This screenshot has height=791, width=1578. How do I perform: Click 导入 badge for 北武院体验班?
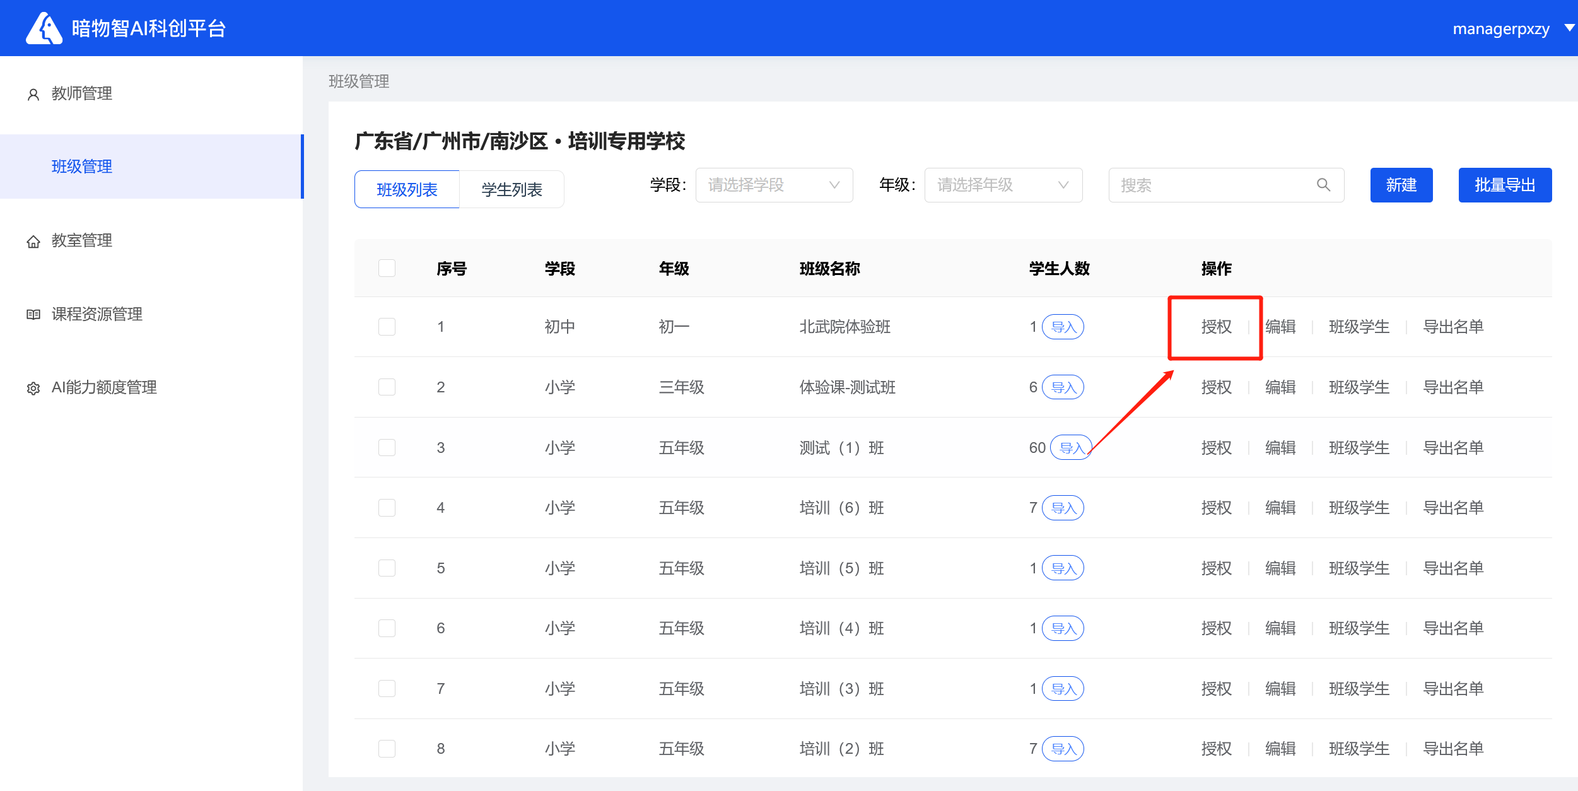point(1063,327)
